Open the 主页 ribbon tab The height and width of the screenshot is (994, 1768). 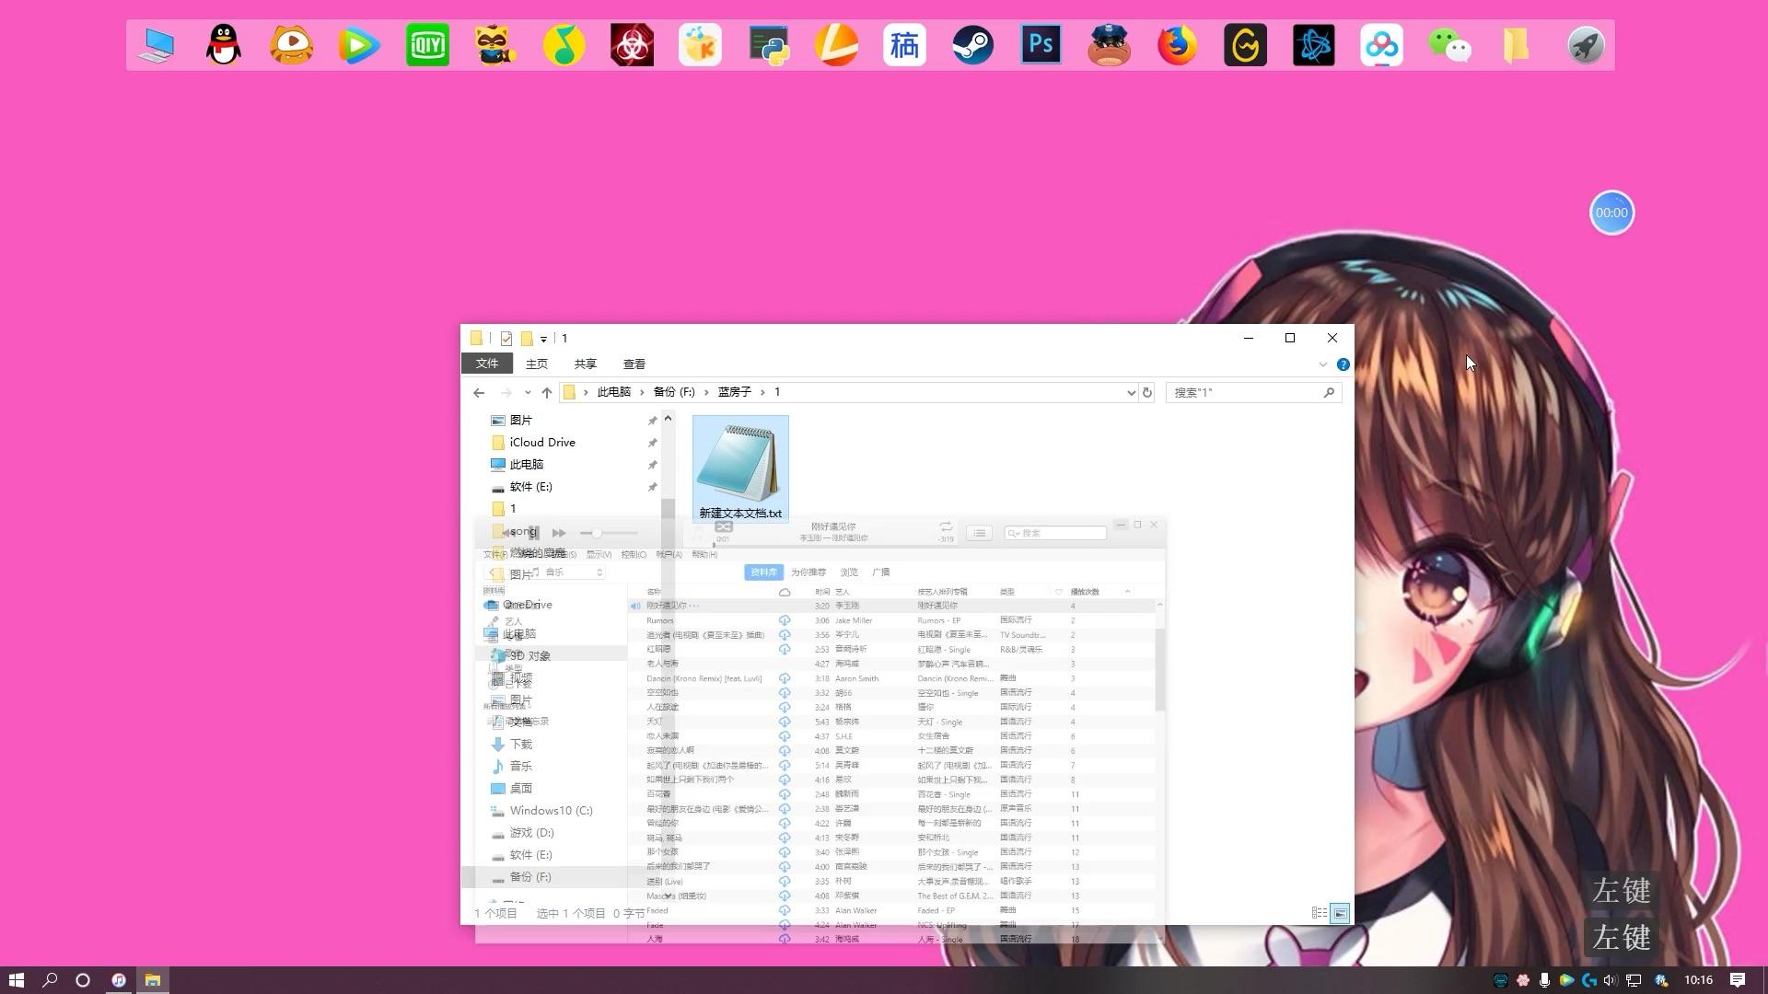pyautogui.click(x=537, y=364)
